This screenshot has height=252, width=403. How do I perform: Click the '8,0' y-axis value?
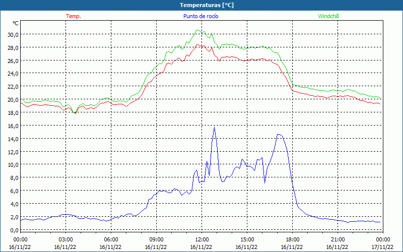coord(14,178)
